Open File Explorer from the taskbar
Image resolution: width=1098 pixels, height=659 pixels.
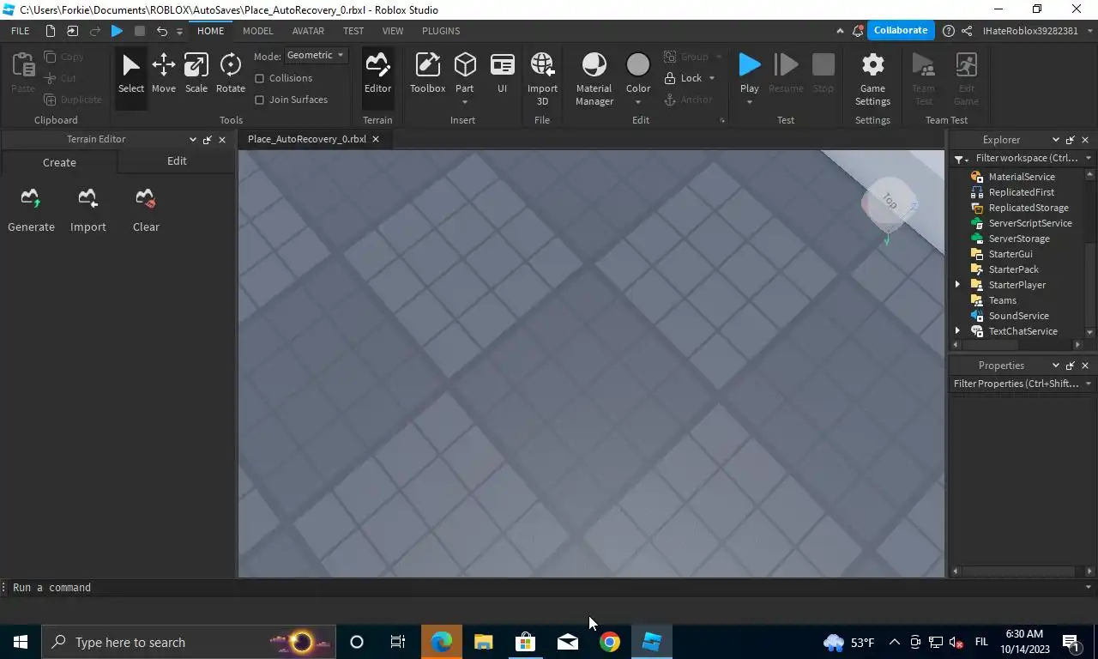[484, 642]
